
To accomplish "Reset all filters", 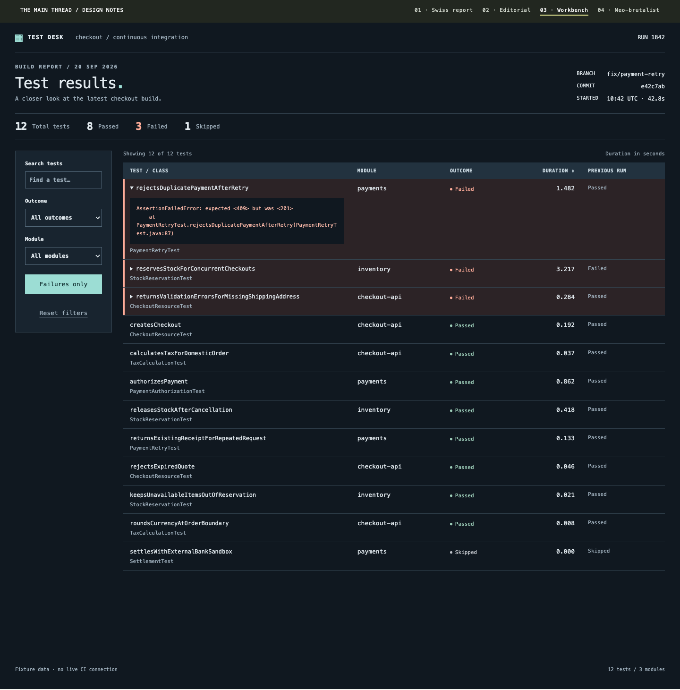I will pos(63,313).
